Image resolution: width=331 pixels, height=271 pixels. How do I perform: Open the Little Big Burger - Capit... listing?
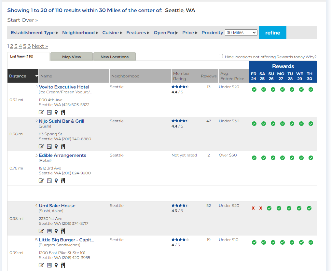tap(66, 240)
